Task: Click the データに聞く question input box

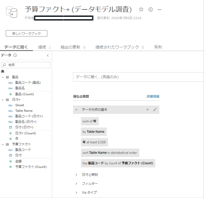Action: point(139,77)
